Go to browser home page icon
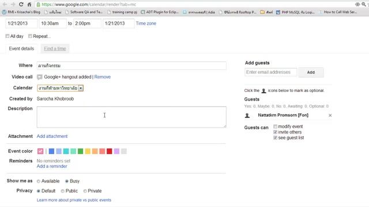The image size is (369, 207). coord(29,4)
